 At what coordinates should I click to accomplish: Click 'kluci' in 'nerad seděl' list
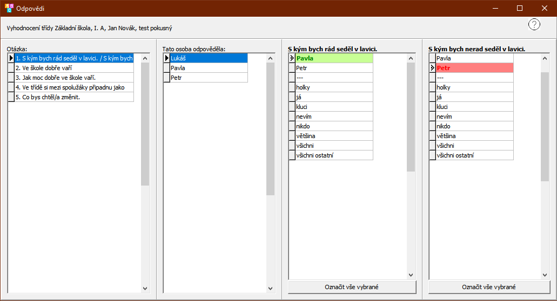click(474, 107)
